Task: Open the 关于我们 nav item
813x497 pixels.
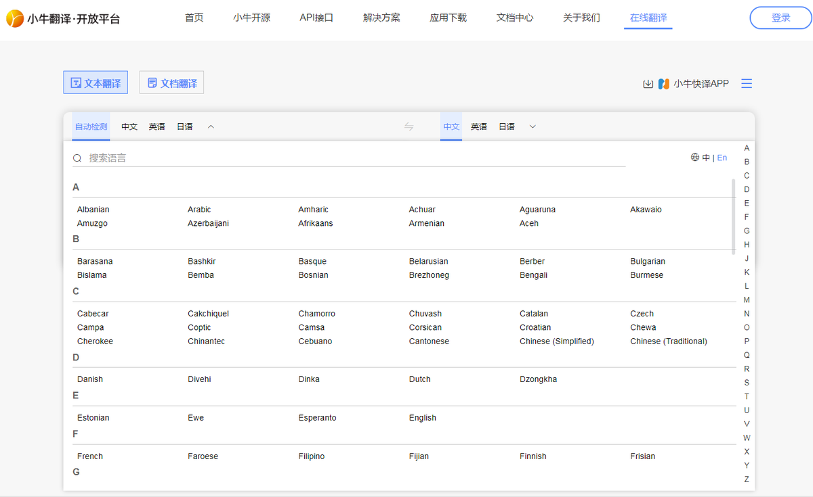Action: click(x=581, y=18)
